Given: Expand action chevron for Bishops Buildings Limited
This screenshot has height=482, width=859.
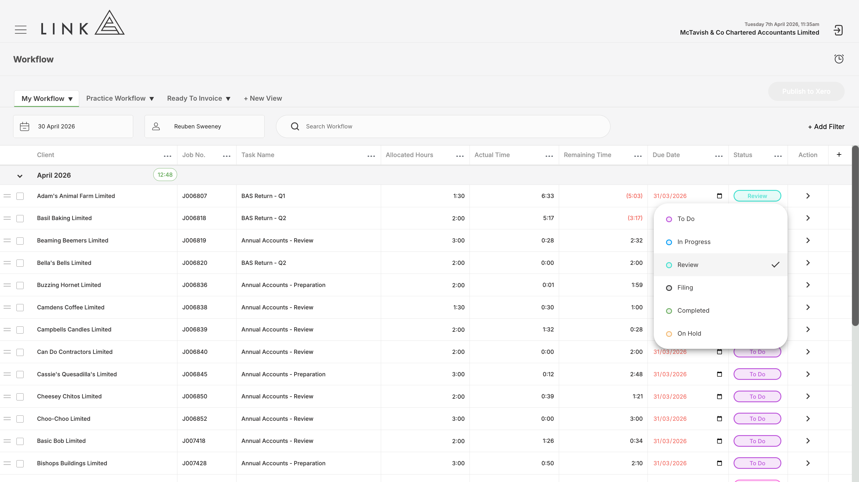Looking at the screenshot, I should coord(808,463).
